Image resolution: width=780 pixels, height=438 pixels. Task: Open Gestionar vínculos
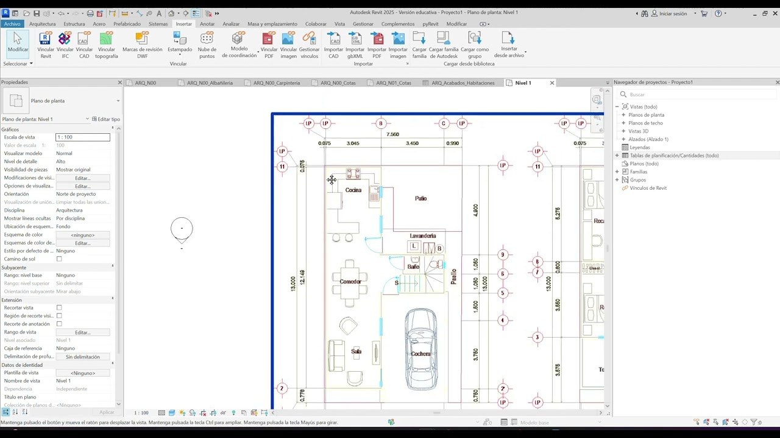pyautogui.click(x=309, y=46)
